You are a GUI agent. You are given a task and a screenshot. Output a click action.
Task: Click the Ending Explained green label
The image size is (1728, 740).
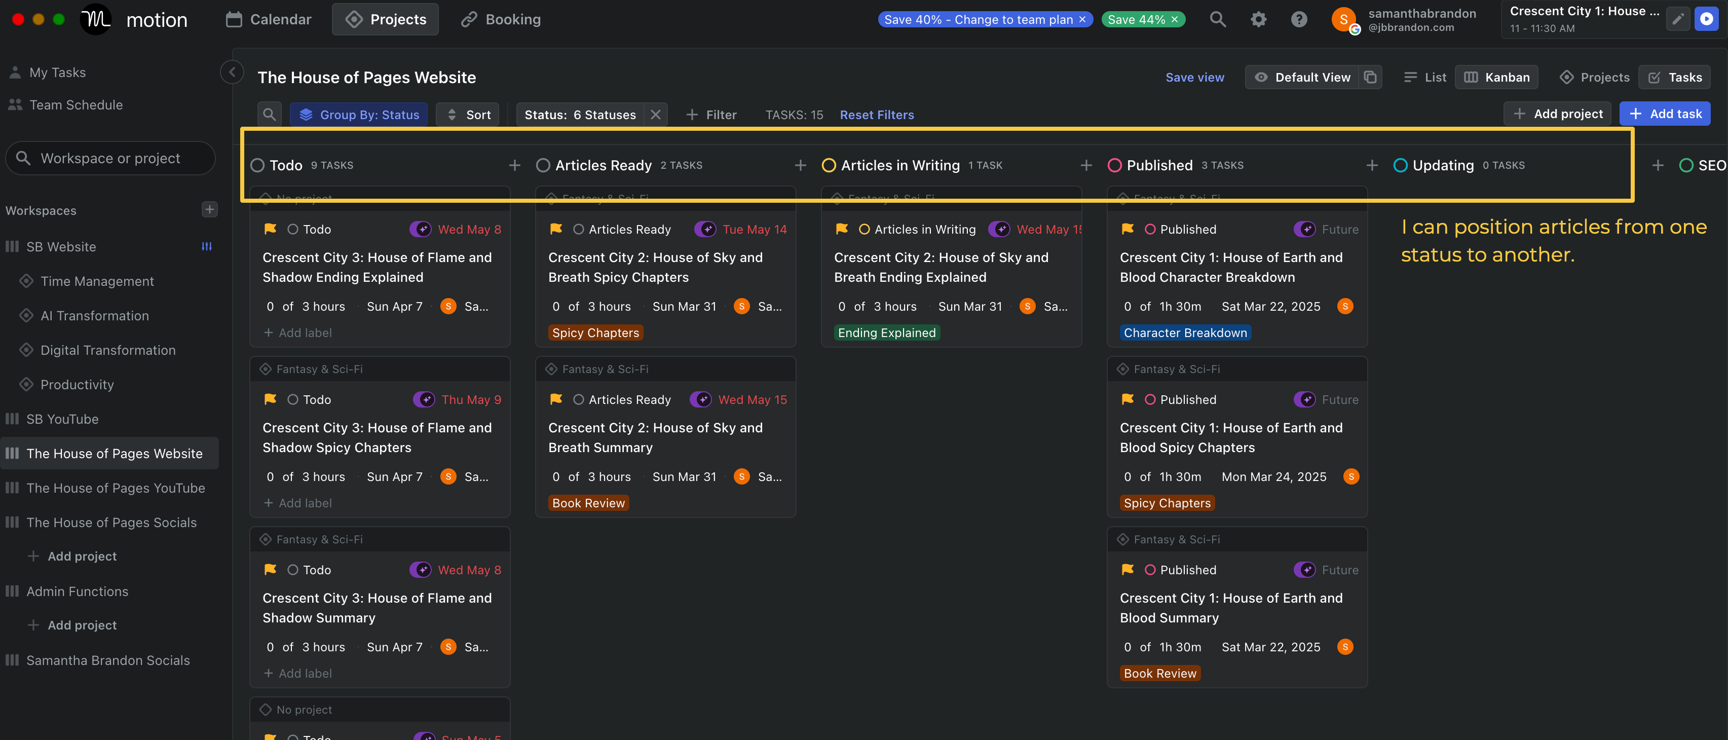tap(887, 333)
